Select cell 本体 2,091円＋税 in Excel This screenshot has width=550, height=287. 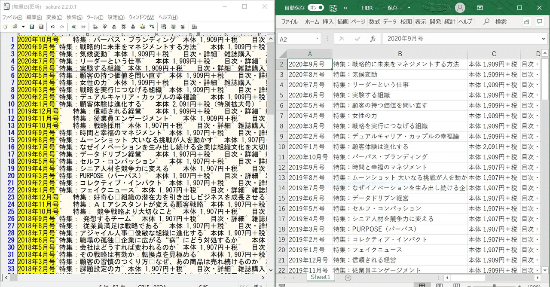tap(494, 147)
